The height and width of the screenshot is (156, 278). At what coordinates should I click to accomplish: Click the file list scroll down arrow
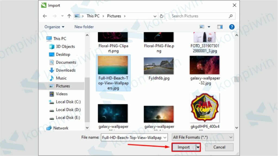[236, 128]
